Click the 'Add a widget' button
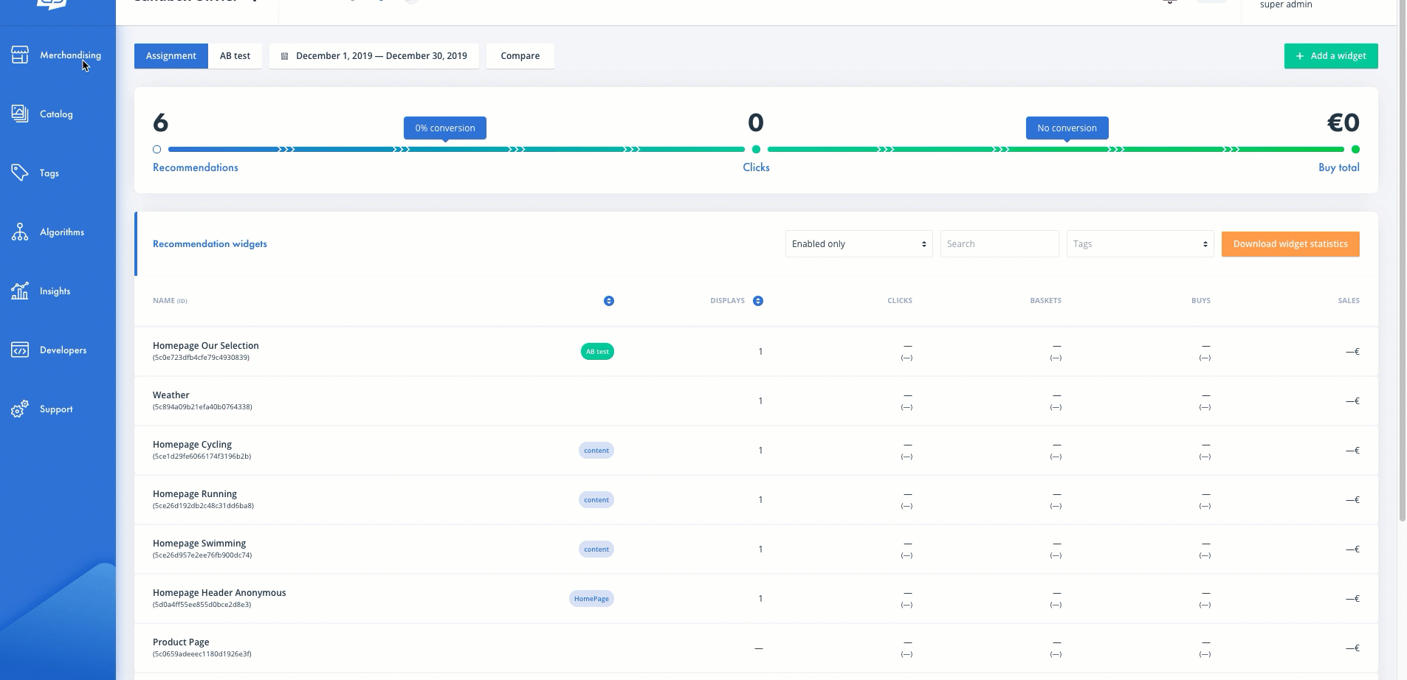This screenshot has width=1407, height=680. click(x=1330, y=55)
